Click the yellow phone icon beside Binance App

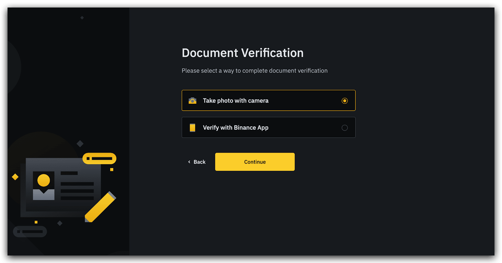192,128
